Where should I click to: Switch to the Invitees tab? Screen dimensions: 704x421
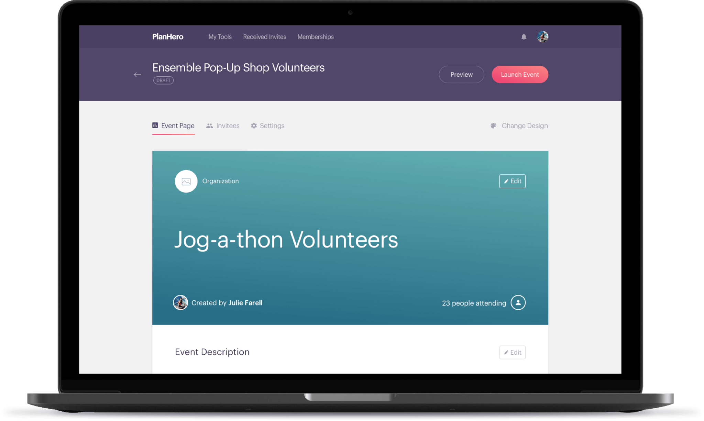[223, 126]
